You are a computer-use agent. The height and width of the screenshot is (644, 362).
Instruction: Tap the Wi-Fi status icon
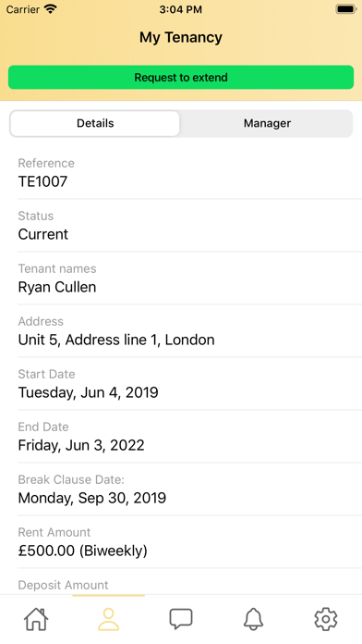click(51, 9)
